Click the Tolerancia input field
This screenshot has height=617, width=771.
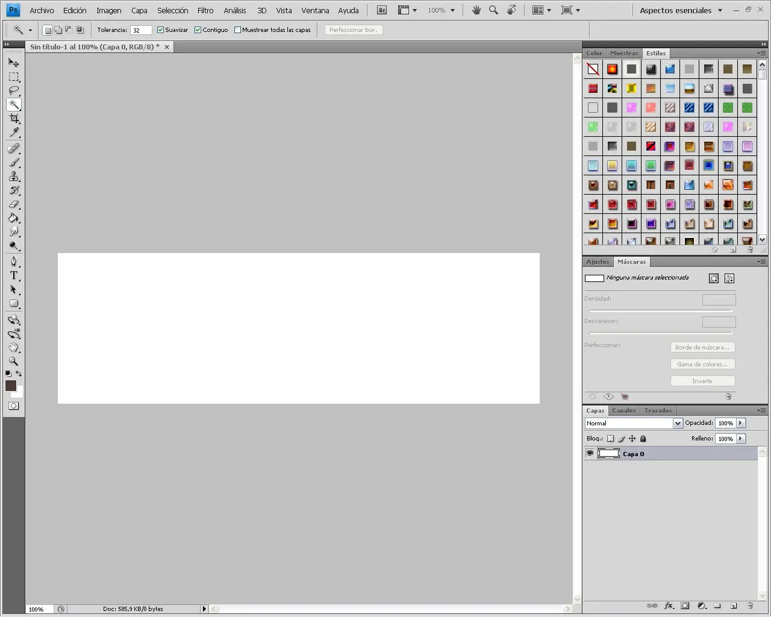pyautogui.click(x=141, y=30)
